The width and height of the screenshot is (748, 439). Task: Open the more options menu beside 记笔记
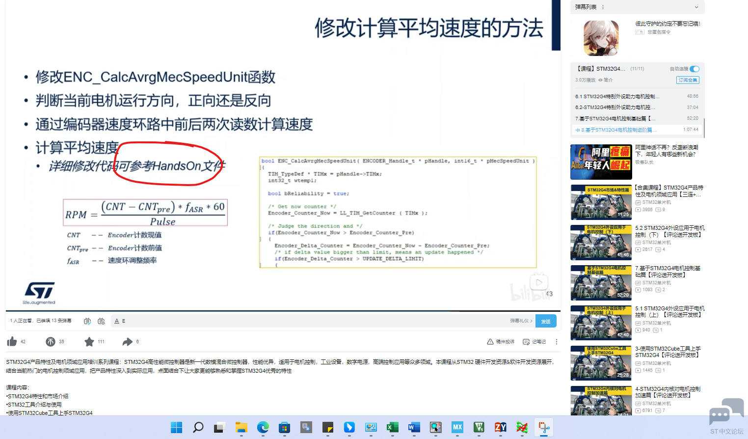coord(557,342)
